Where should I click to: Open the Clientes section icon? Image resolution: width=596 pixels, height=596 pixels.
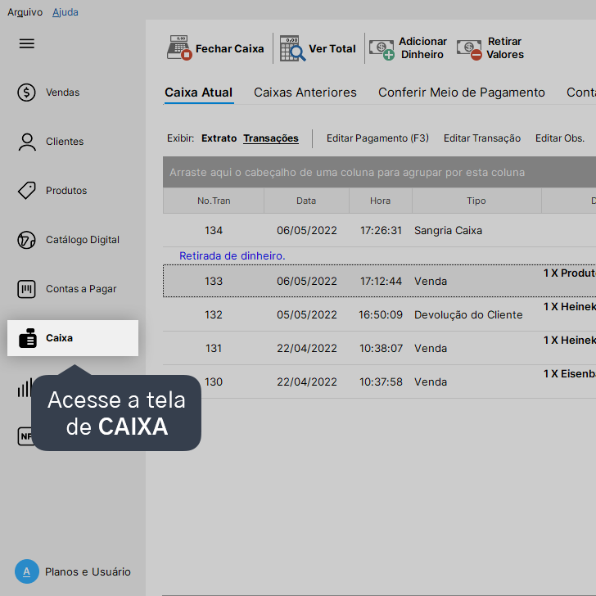click(27, 142)
